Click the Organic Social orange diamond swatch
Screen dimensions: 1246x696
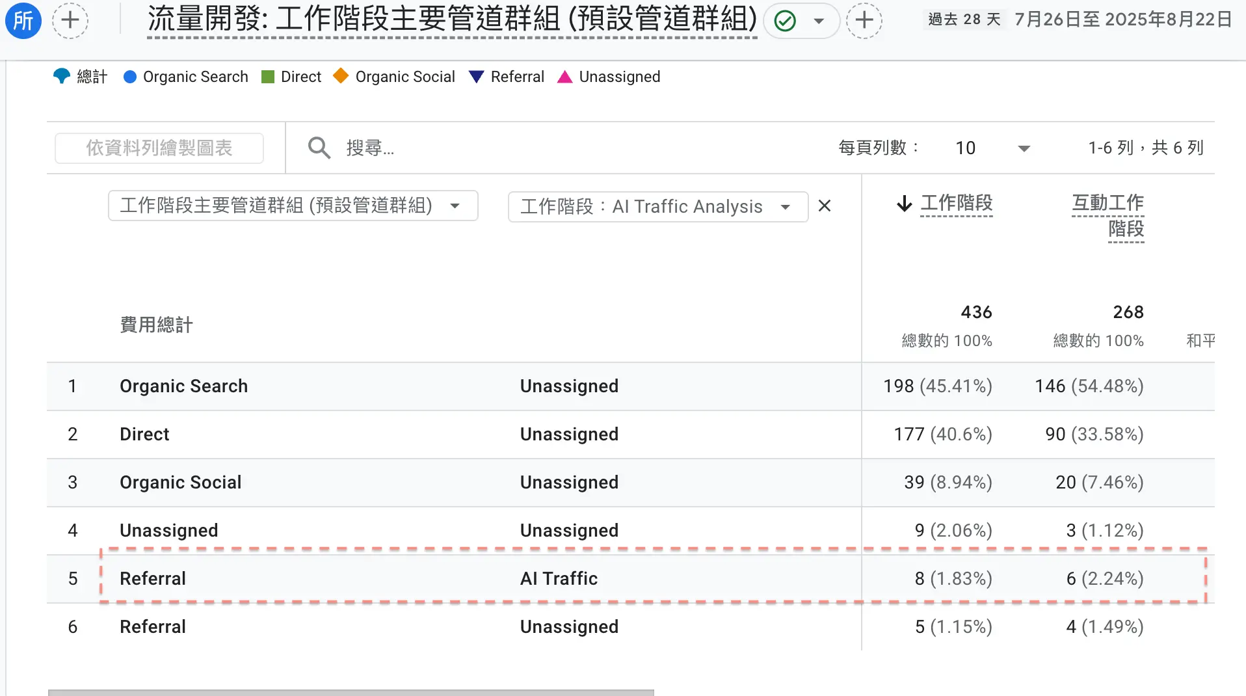(x=341, y=76)
